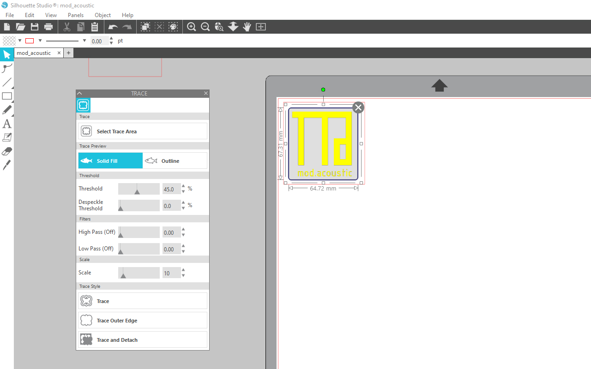Click Select Trace Area button
The image size is (591, 369).
tap(143, 131)
